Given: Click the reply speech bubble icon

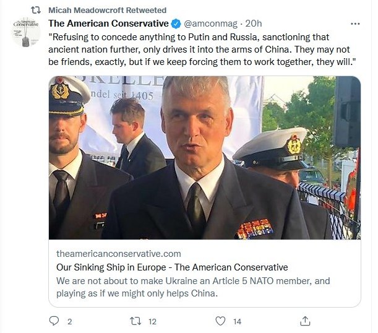Looking at the screenshot, I should [x=54, y=321].
